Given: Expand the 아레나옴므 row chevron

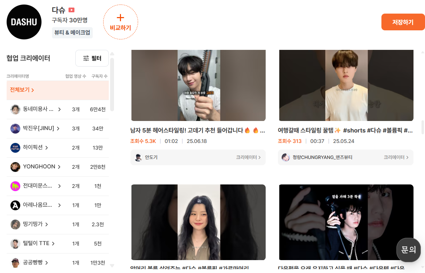Looking at the screenshot, I should click(59, 205).
